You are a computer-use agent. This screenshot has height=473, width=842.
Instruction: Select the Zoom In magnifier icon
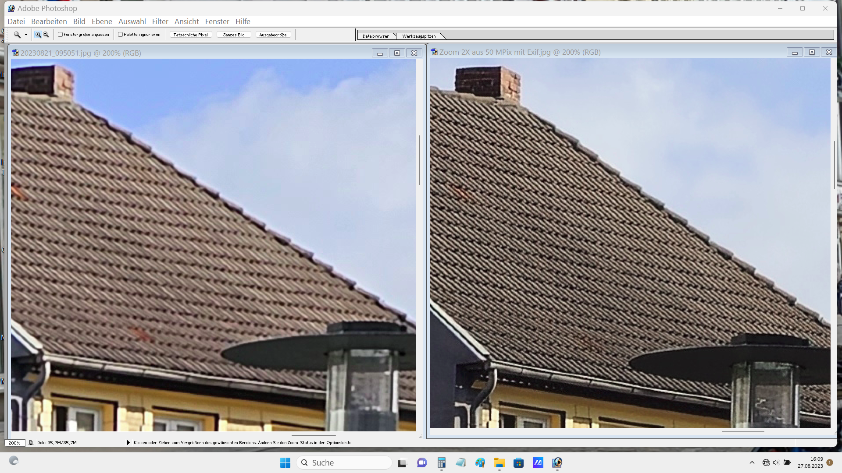[38, 35]
